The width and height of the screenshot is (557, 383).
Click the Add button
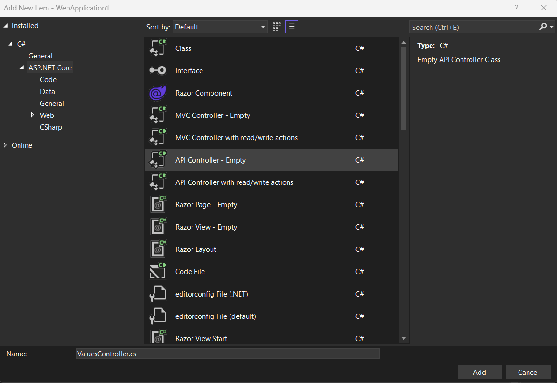[x=480, y=372]
